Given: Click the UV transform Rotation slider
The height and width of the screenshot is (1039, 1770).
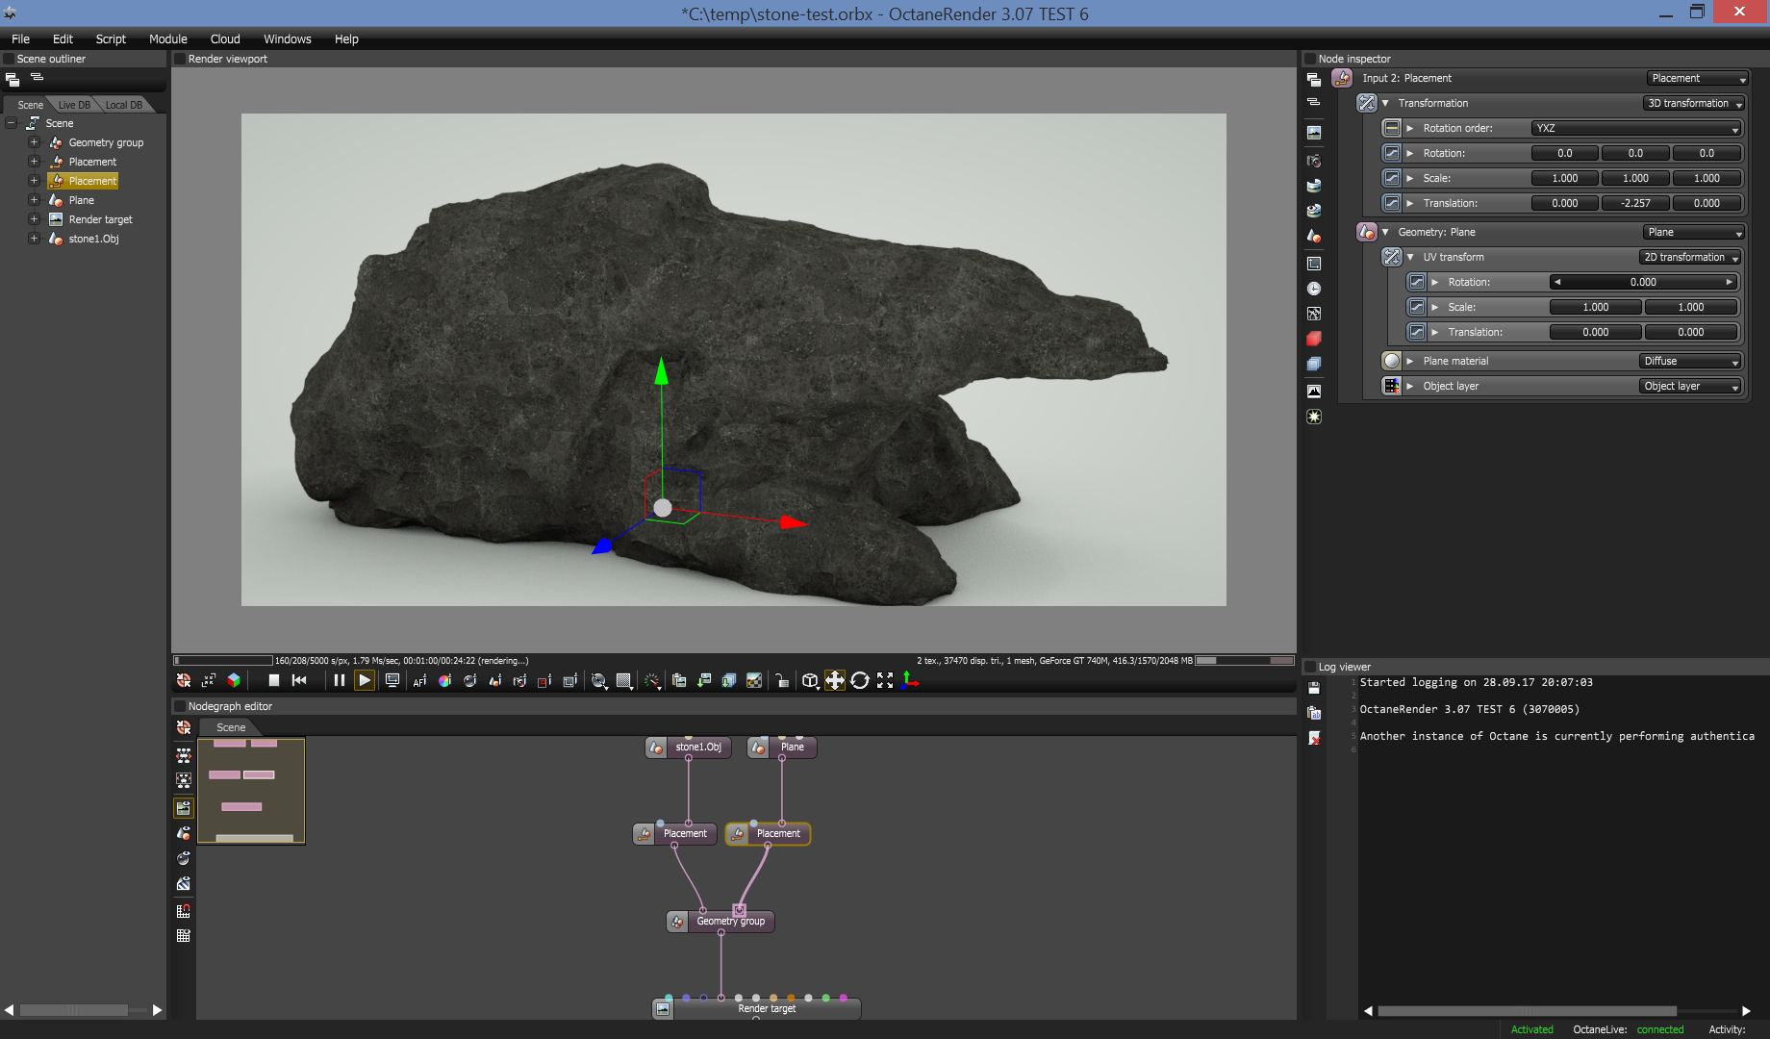Looking at the screenshot, I should [1643, 282].
